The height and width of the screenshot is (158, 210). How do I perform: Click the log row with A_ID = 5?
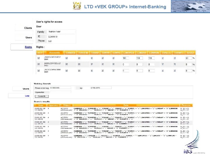coord(113,118)
